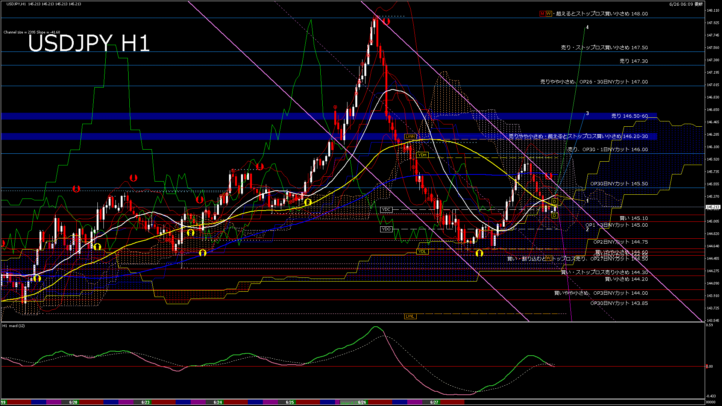722x406 pixels.
Task: Select the 6/25 date marker on timeline
Action: point(290,402)
